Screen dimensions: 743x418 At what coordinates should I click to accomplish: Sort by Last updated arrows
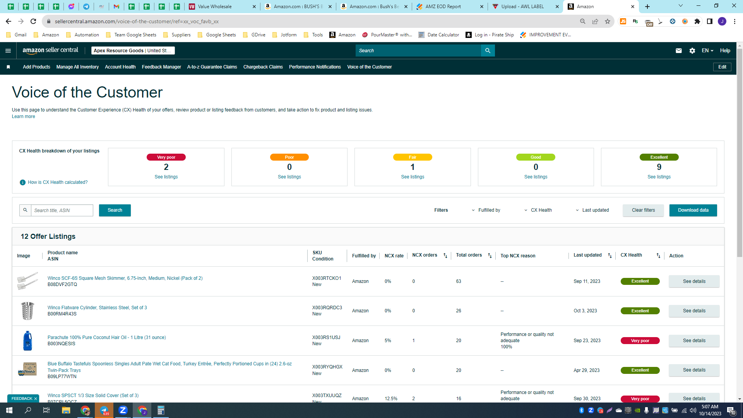[x=610, y=255]
